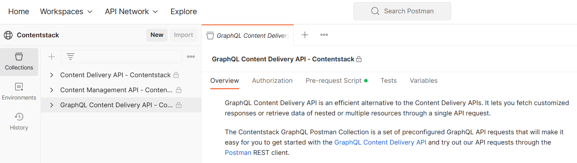The image size is (577, 163).
Task: Switch to the Authorization tab
Action: coord(272,81)
